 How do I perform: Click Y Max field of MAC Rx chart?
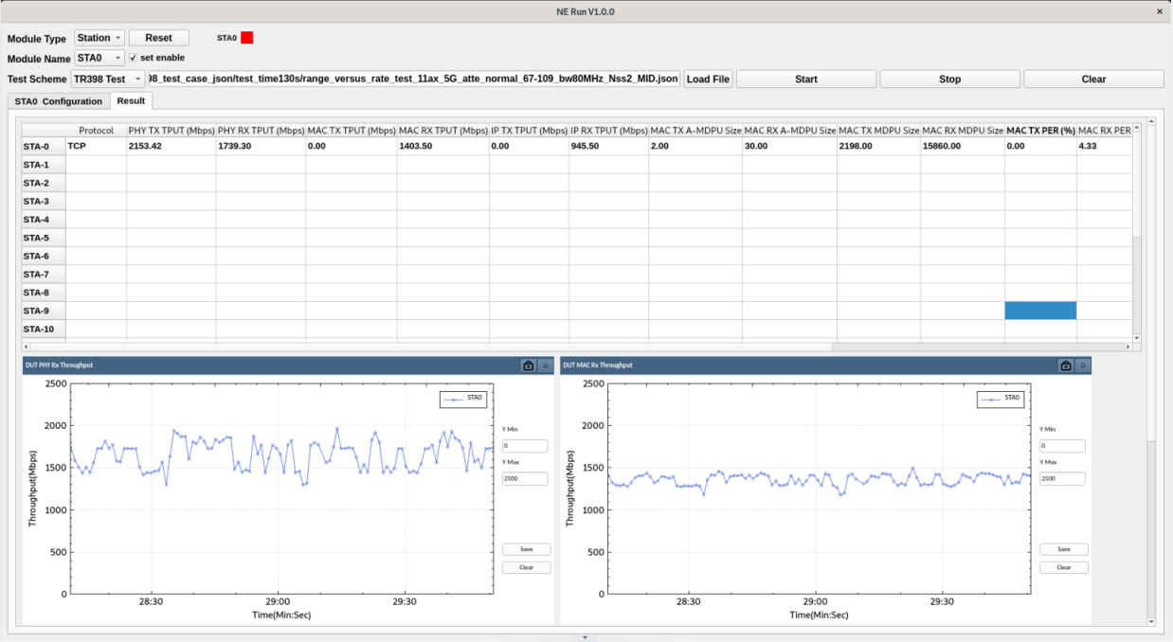point(1062,478)
